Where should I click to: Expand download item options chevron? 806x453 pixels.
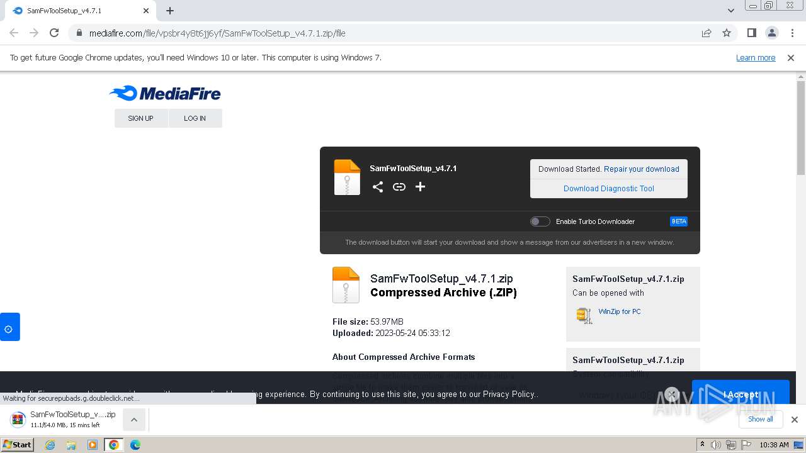134,420
